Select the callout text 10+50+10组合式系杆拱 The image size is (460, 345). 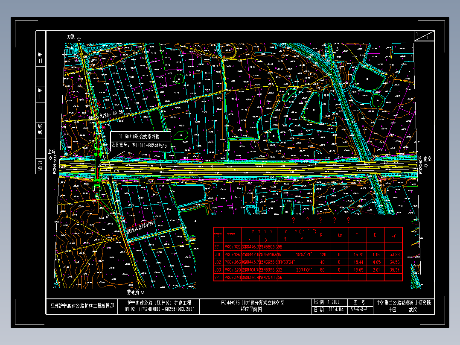(139, 137)
